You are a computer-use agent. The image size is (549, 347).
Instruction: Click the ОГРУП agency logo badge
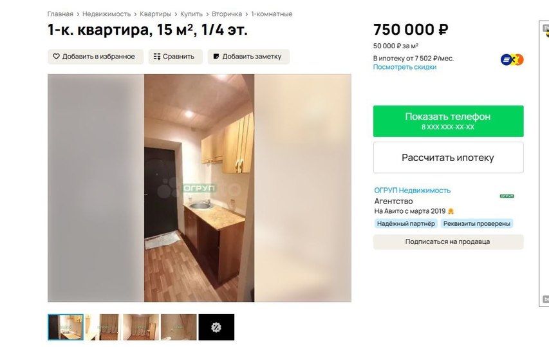507,196
